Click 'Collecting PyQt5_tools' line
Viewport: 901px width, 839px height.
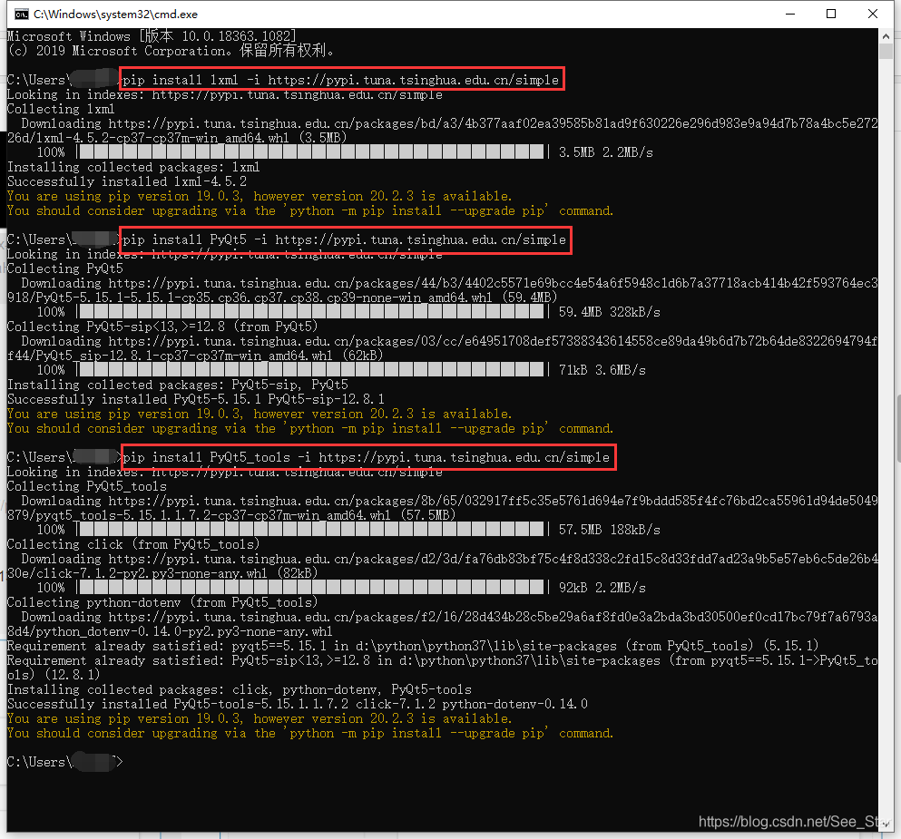coord(87,486)
